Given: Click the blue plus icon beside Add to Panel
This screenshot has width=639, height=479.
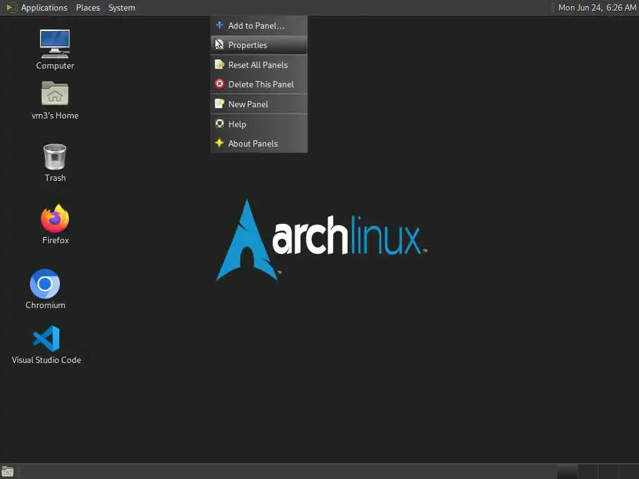Looking at the screenshot, I should (x=219, y=25).
